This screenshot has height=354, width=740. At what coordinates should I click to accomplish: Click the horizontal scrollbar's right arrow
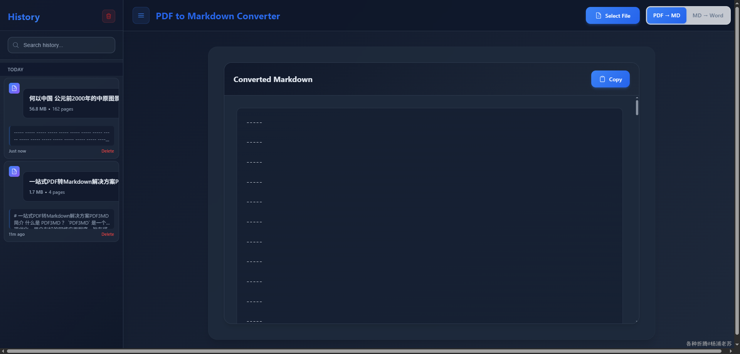click(731, 351)
